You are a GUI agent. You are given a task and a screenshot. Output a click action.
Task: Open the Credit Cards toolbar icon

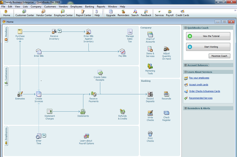click(x=182, y=13)
